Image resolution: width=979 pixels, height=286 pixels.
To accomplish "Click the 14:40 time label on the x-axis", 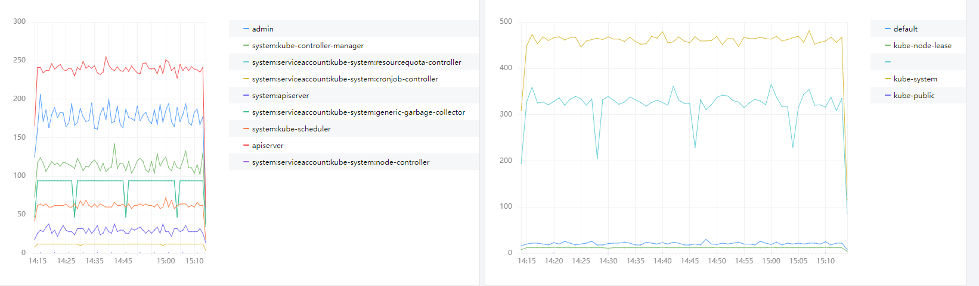I will click(662, 261).
